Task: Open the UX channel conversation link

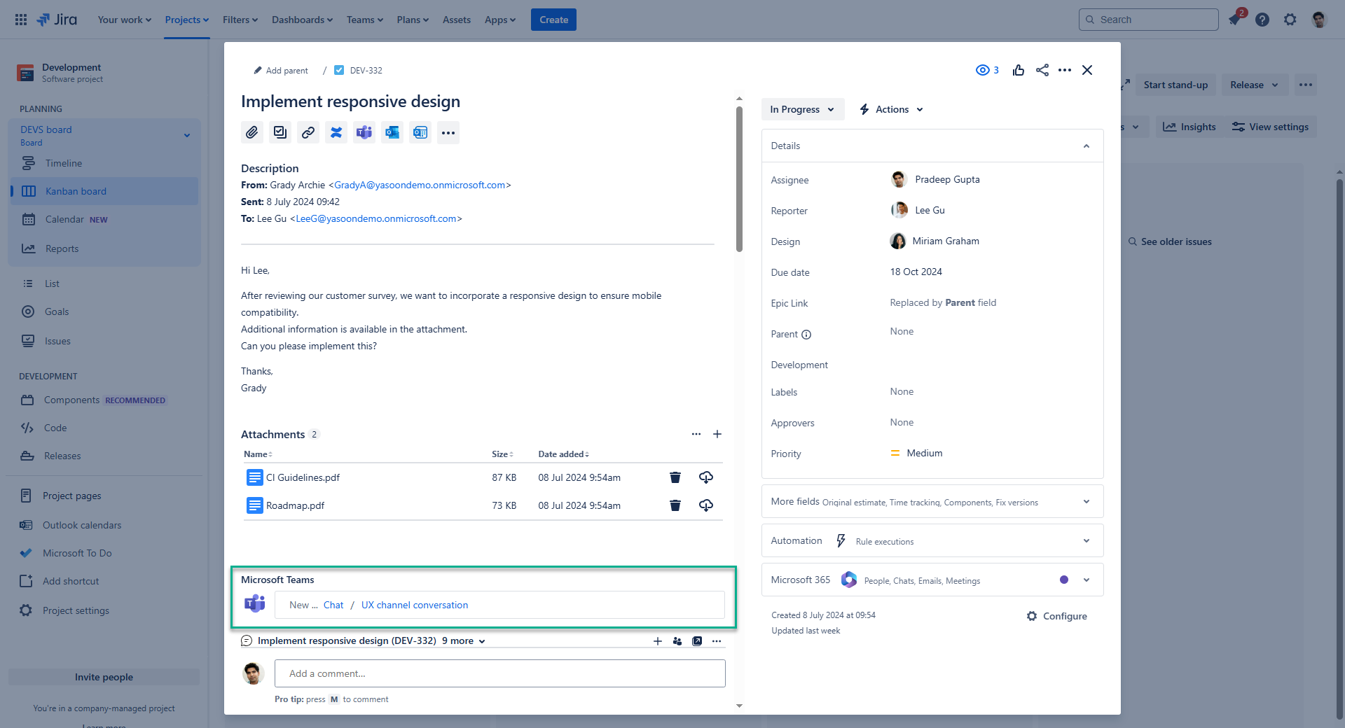Action: click(414, 605)
